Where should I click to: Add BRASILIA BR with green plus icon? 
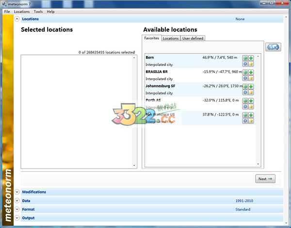pyautogui.click(x=251, y=72)
